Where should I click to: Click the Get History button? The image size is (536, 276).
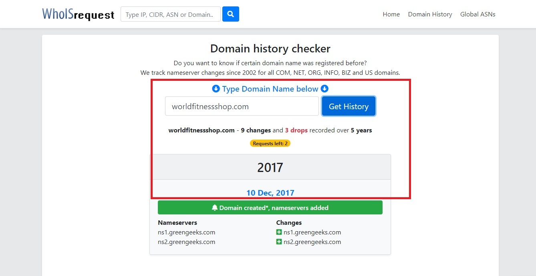(x=349, y=106)
